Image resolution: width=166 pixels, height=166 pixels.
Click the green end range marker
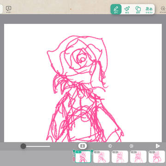coord(92,152)
